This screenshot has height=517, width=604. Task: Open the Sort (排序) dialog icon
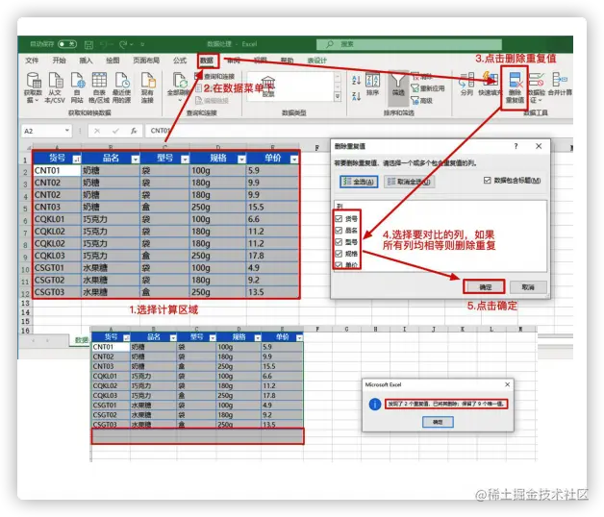pyautogui.click(x=372, y=80)
